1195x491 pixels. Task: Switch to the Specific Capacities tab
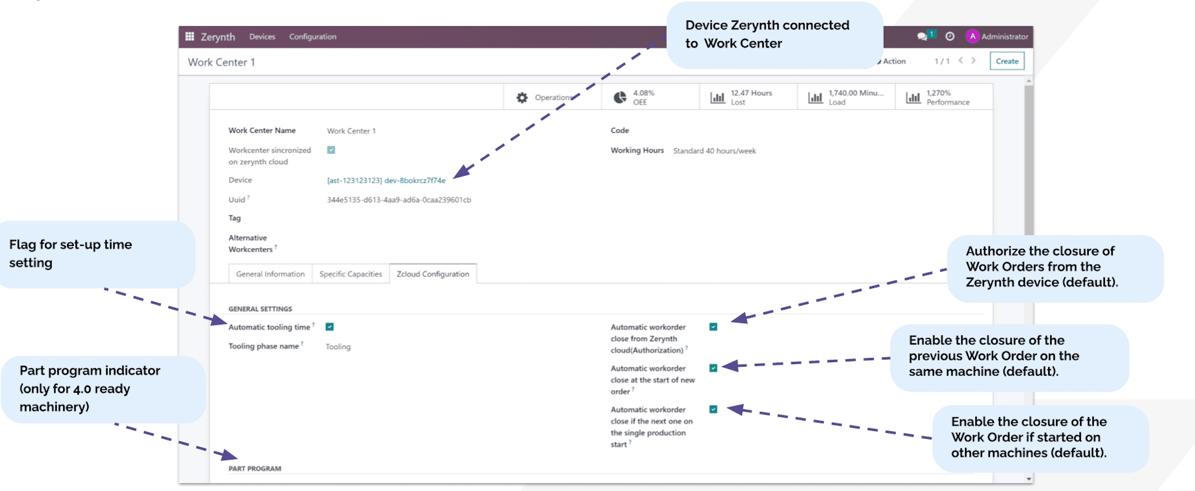pos(350,274)
